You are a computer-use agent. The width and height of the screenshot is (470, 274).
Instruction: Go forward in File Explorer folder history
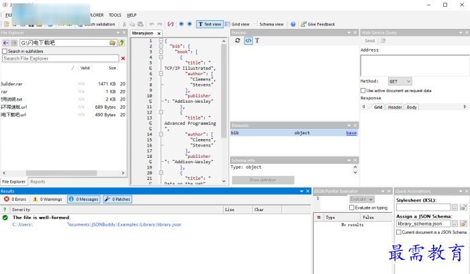pos(14,43)
